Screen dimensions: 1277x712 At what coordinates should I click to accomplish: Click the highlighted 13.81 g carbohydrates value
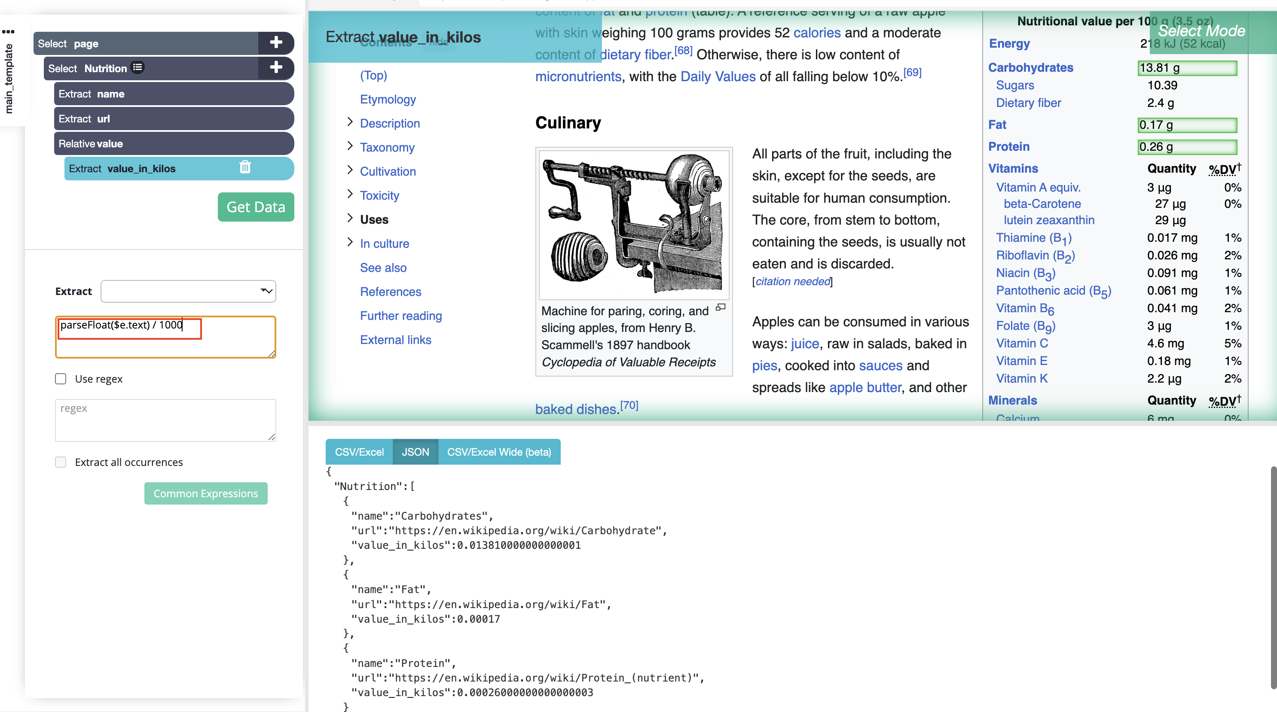click(x=1187, y=67)
